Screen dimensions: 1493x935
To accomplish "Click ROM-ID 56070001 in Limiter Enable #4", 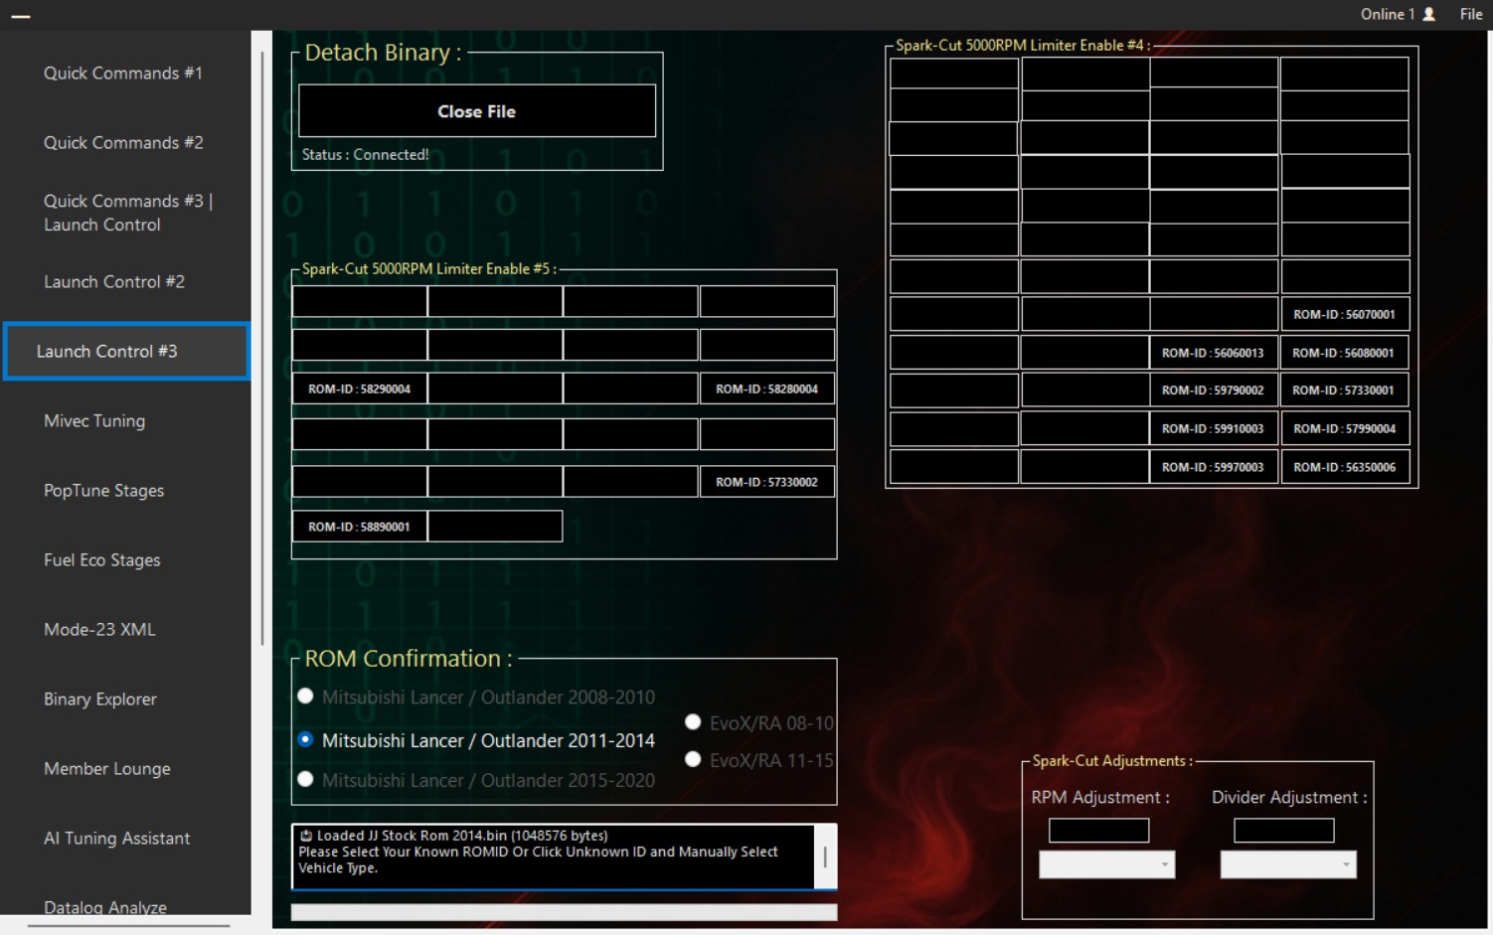I will click(1345, 314).
